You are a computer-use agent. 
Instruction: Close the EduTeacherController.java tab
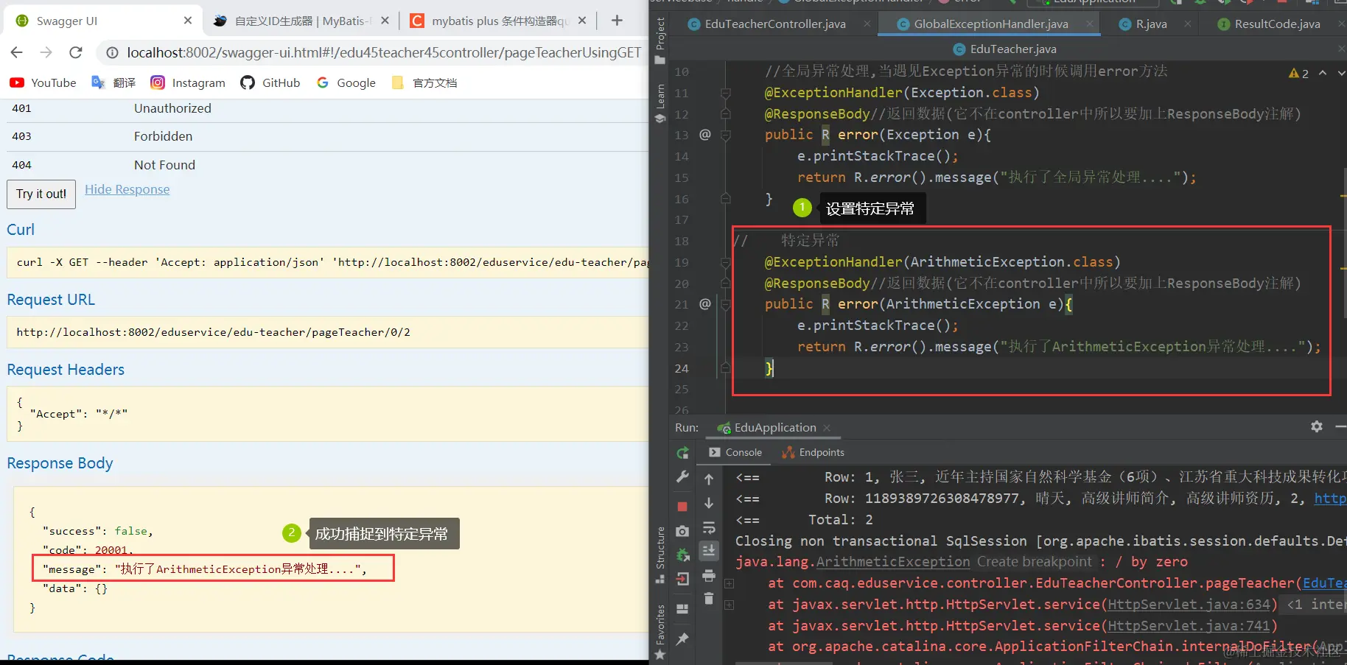coord(867,24)
